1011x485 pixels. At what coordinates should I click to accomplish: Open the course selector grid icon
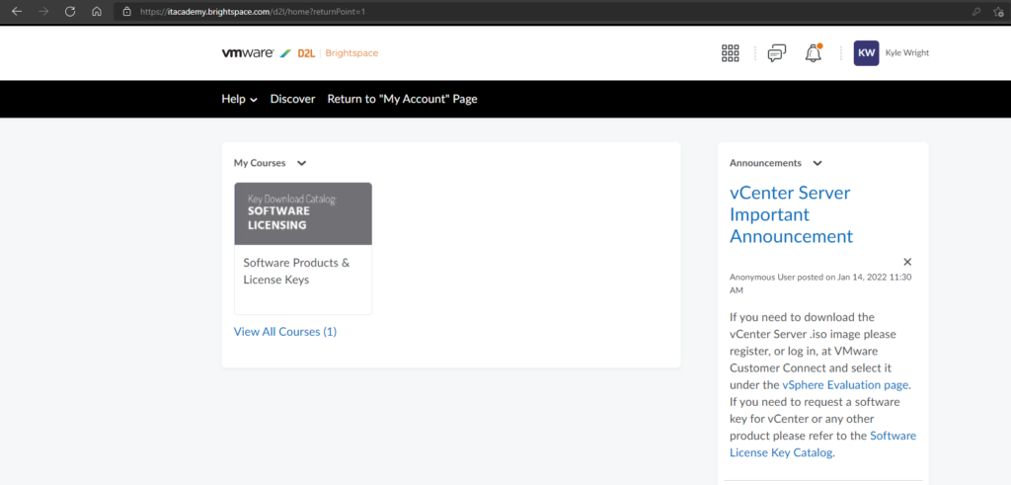[730, 53]
